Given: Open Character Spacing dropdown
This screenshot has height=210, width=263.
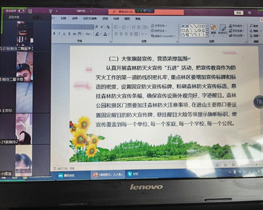Looking at the screenshot, I should (80, 34).
